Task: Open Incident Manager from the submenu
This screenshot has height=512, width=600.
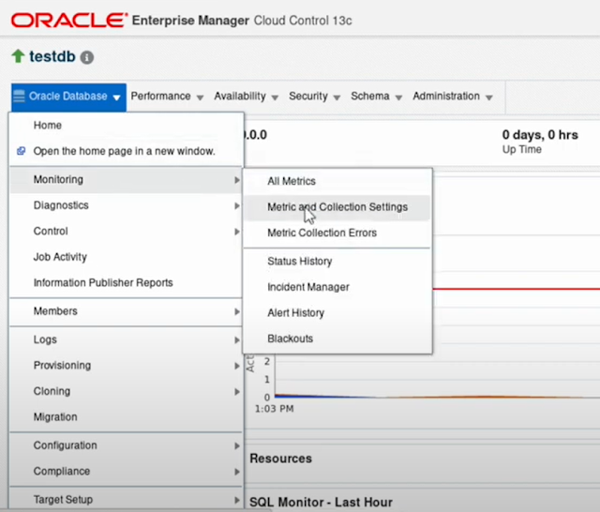Action: (x=337, y=287)
